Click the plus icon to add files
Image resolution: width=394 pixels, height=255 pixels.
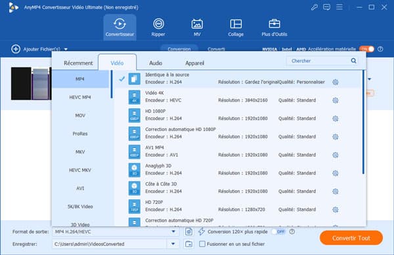click(x=16, y=49)
